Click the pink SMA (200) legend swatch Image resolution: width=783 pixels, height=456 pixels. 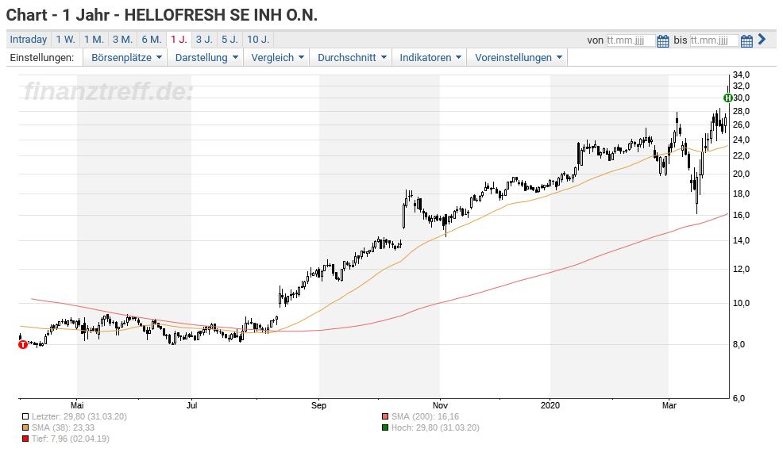pyautogui.click(x=385, y=416)
